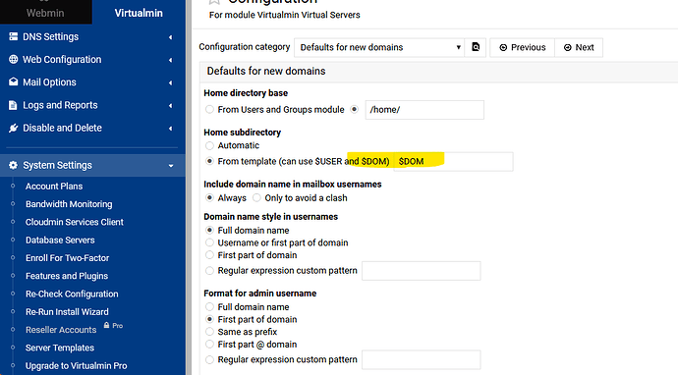
Task: Select Full domain name for admin username
Action: (209, 306)
